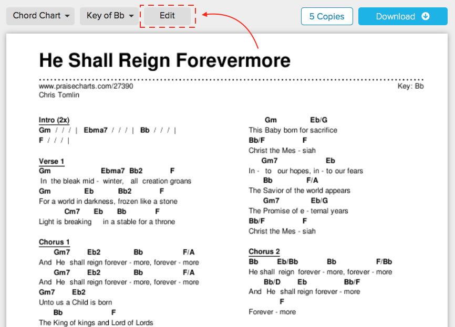
Task: Click the blue Download button label
Action: [395, 16]
